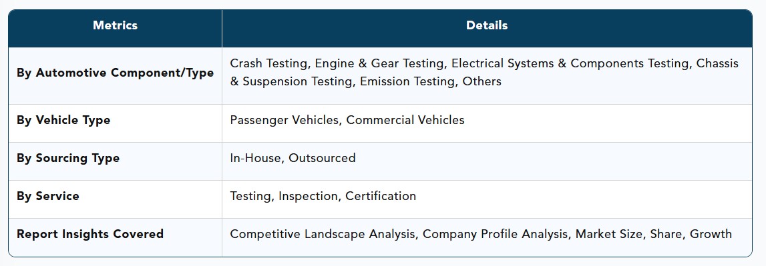This screenshot has height=266, width=766.
Task: Select the By Vehicle Type label
Action: pyautogui.click(x=63, y=121)
